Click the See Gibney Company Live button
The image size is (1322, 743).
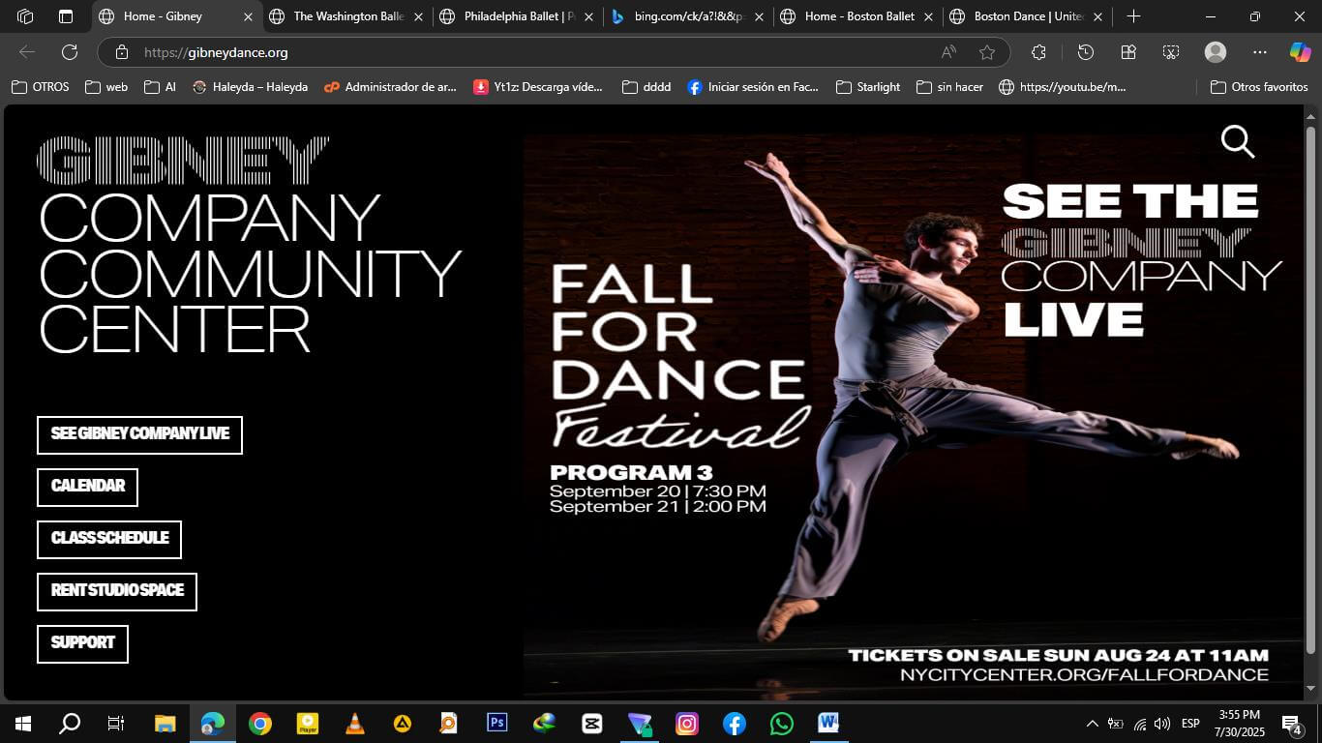pos(139,434)
